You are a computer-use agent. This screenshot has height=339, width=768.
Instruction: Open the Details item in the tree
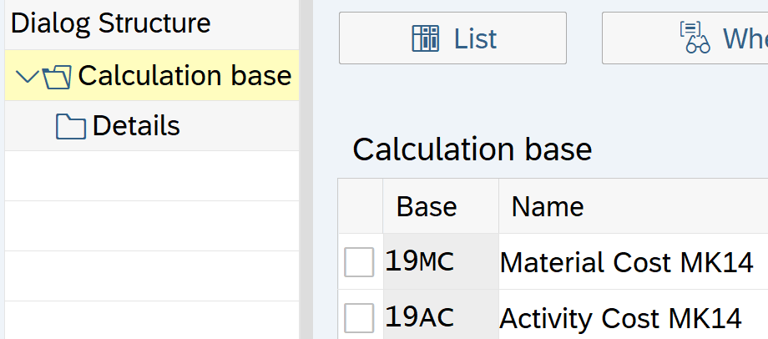pos(136,126)
